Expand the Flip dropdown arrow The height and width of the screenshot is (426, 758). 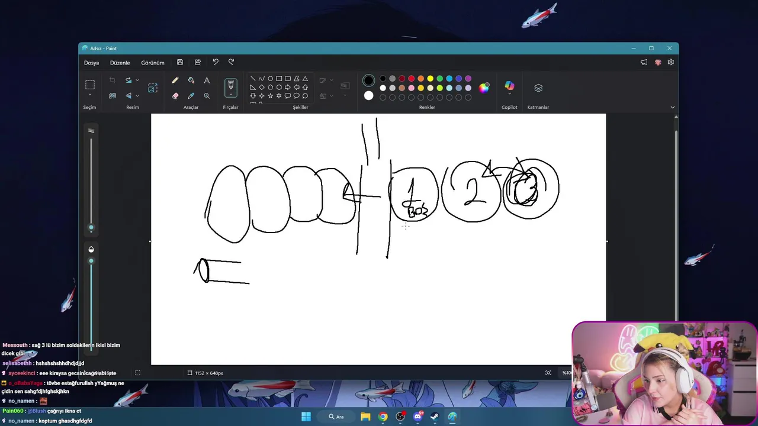click(x=137, y=95)
